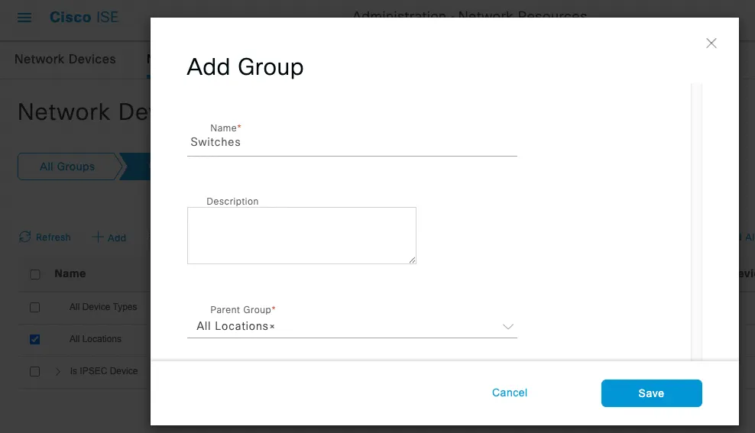The height and width of the screenshot is (433, 755).
Task: Switch to the Network Devices tab
Action: 65,59
